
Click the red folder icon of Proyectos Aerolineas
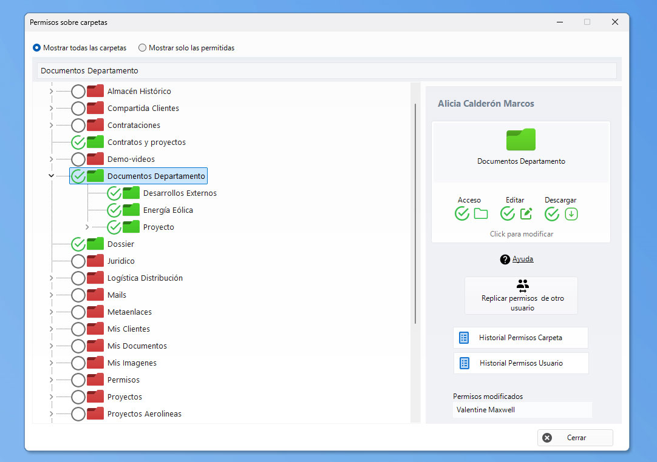point(95,413)
